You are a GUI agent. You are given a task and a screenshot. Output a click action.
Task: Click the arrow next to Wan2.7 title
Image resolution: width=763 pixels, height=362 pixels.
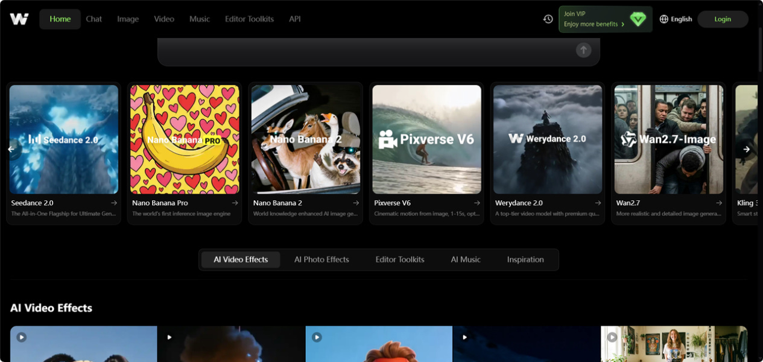pyautogui.click(x=719, y=203)
